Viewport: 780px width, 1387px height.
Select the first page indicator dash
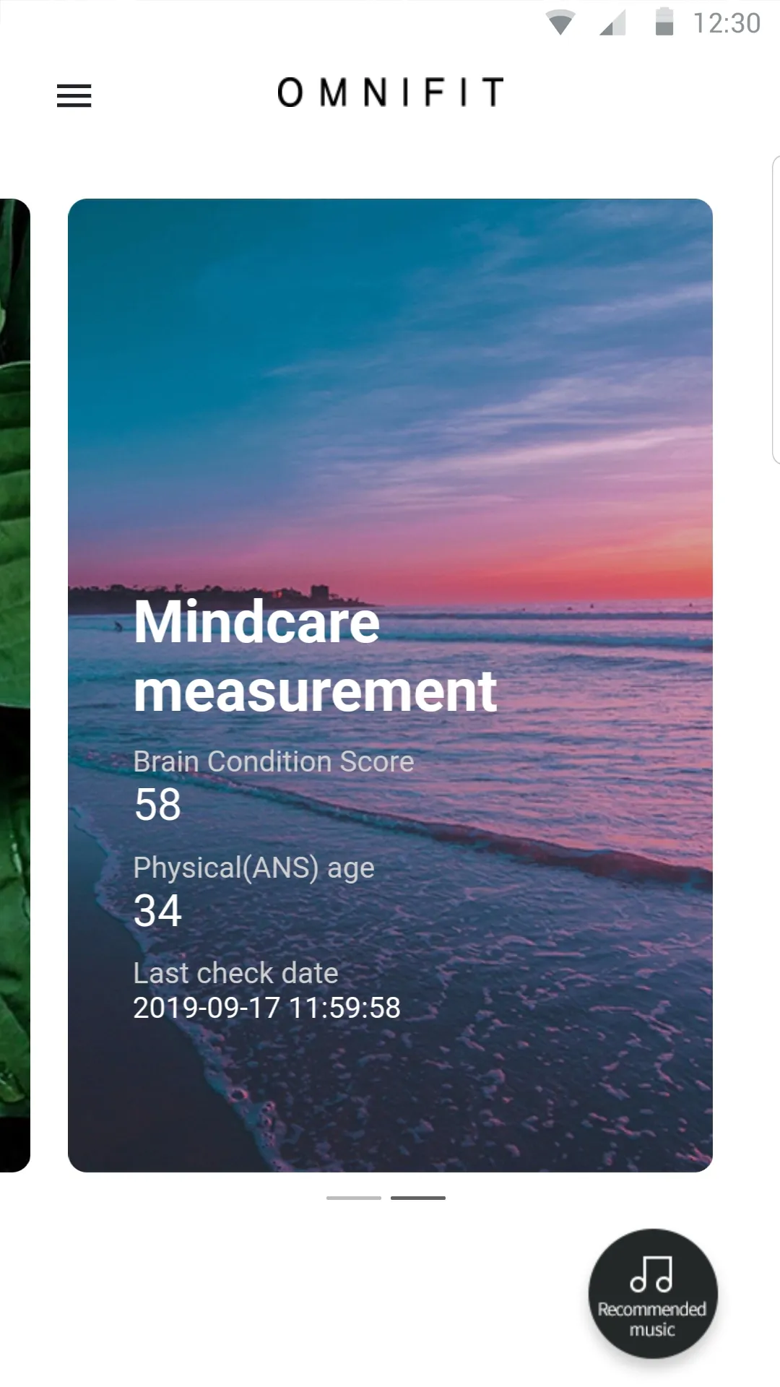tap(354, 1198)
